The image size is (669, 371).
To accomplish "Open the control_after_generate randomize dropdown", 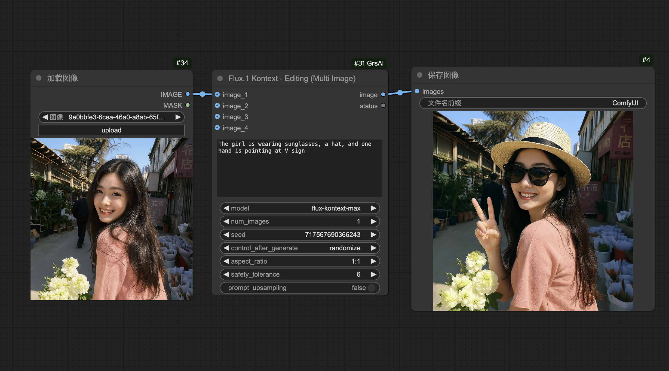I will point(299,248).
